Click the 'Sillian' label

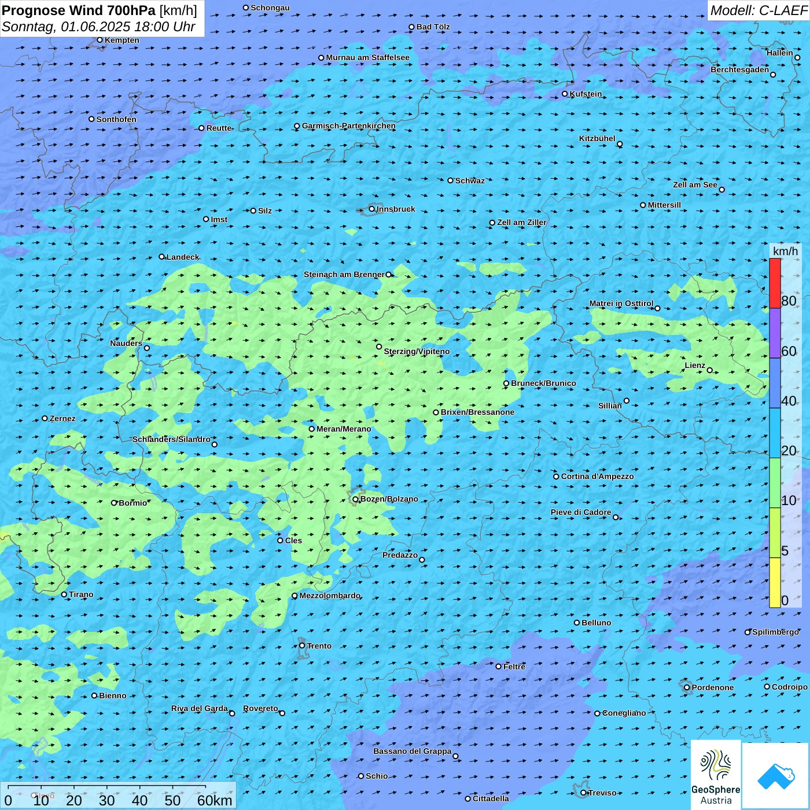pyautogui.click(x=610, y=406)
